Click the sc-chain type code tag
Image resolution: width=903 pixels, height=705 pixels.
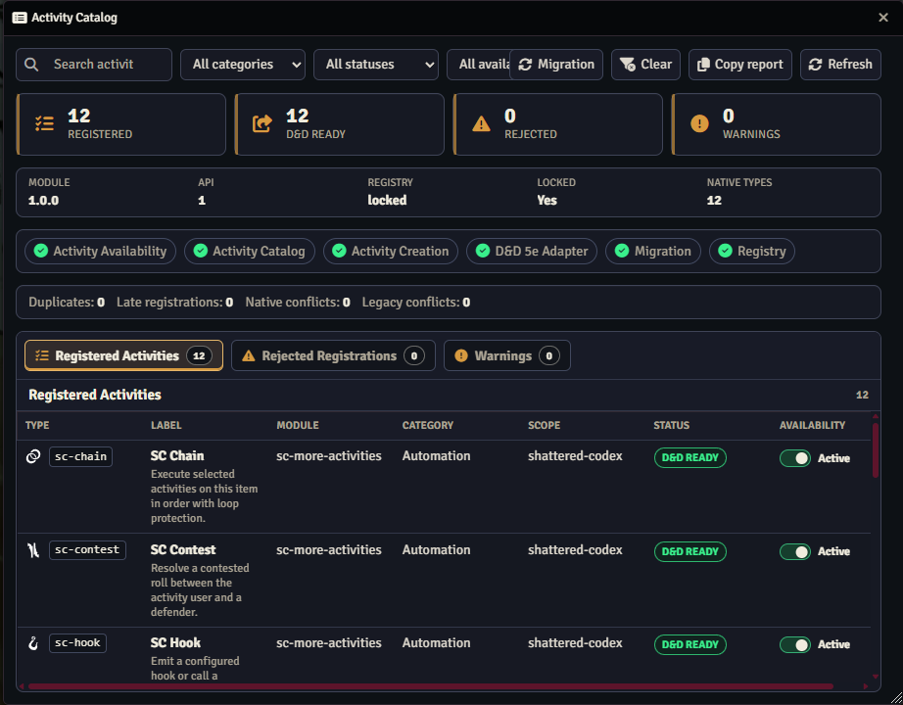pyautogui.click(x=80, y=456)
